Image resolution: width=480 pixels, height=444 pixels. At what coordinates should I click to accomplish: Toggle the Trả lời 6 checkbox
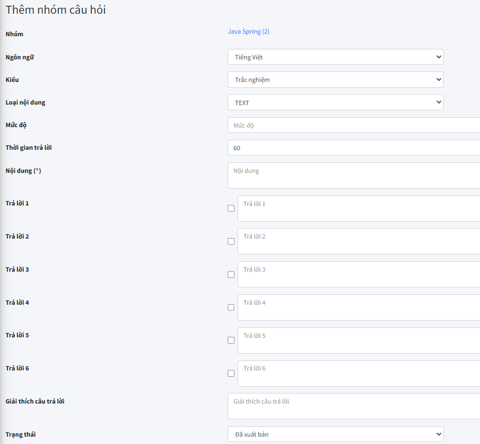(x=231, y=374)
